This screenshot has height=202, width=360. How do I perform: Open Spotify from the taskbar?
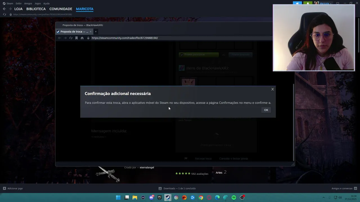(x=234, y=198)
